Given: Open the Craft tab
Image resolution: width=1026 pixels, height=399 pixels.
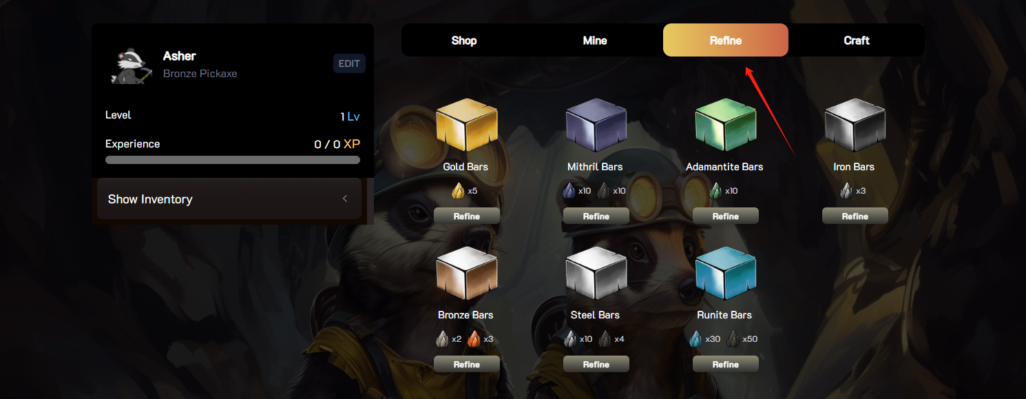Looking at the screenshot, I should (857, 41).
